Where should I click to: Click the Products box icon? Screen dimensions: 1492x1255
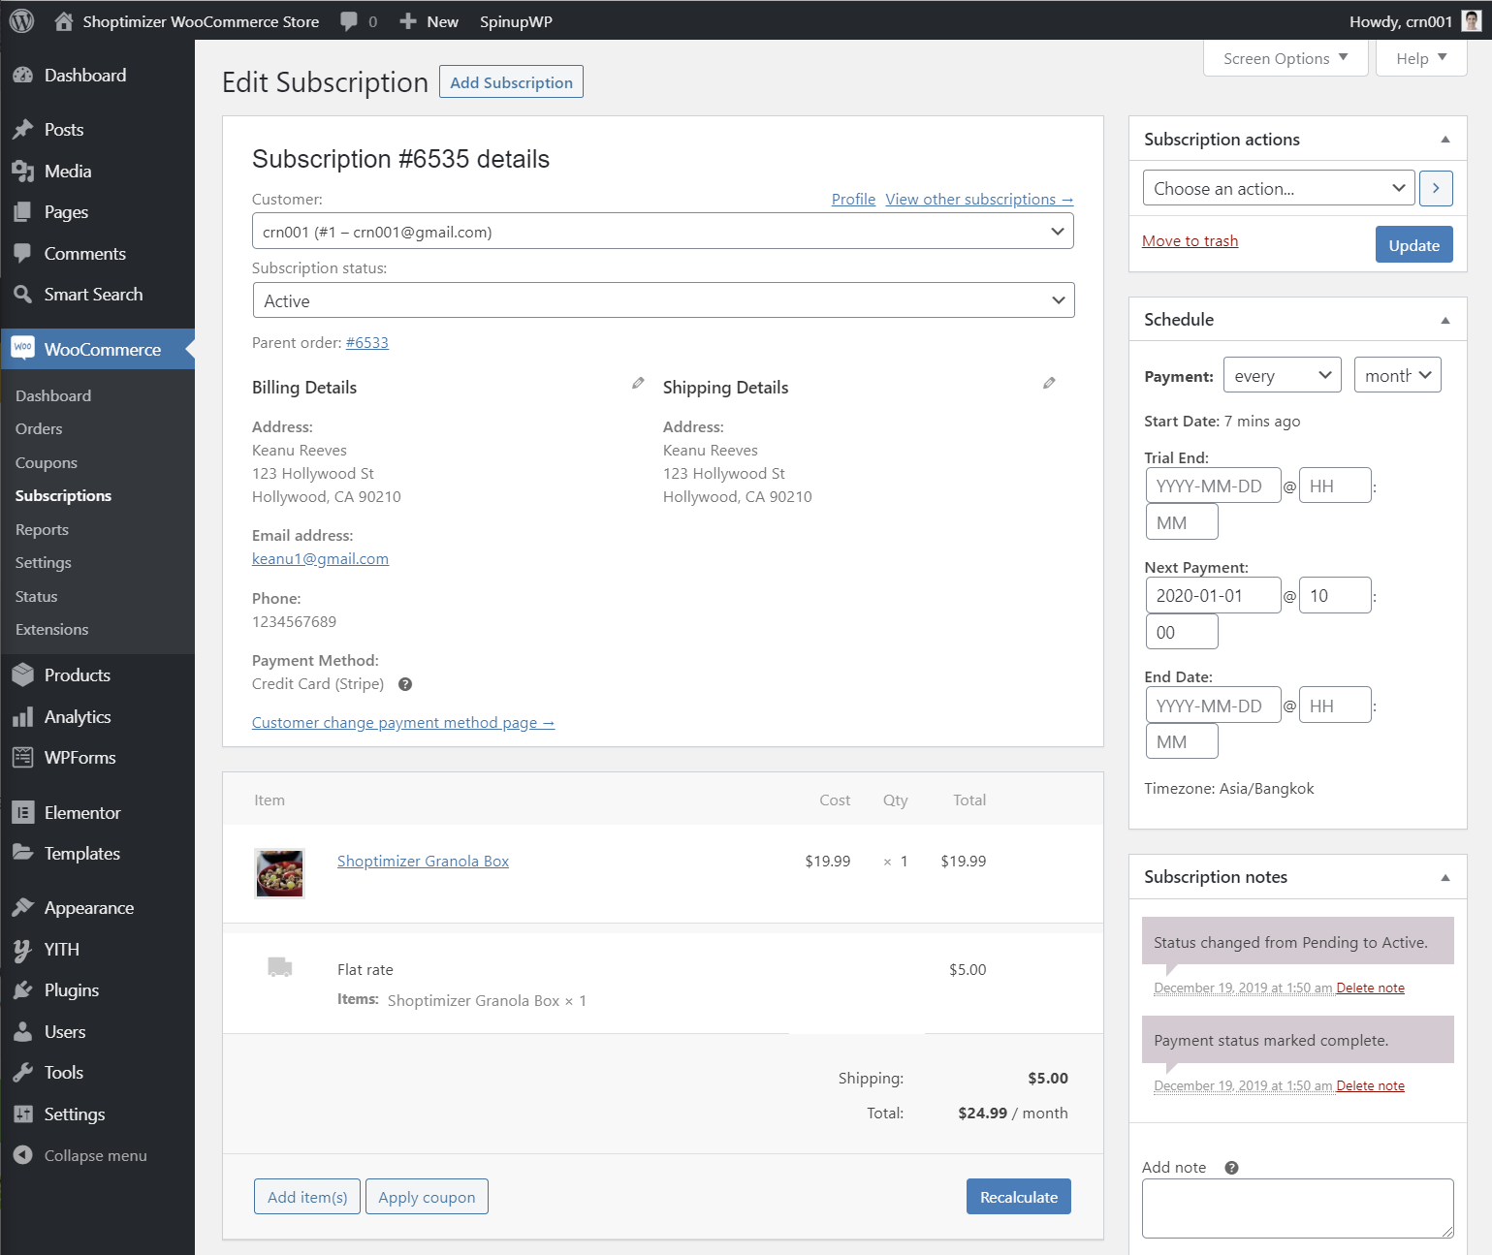[x=23, y=675]
